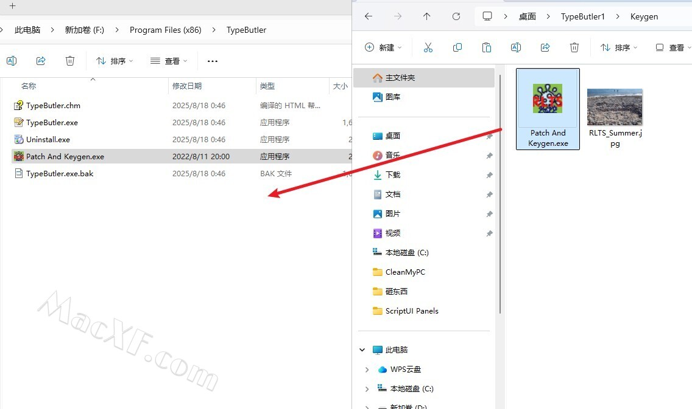This screenshot has width=692, height=409.
Task: Select Patch And Keygen.exe icon in Keygen folder
Action: [548, 109]
